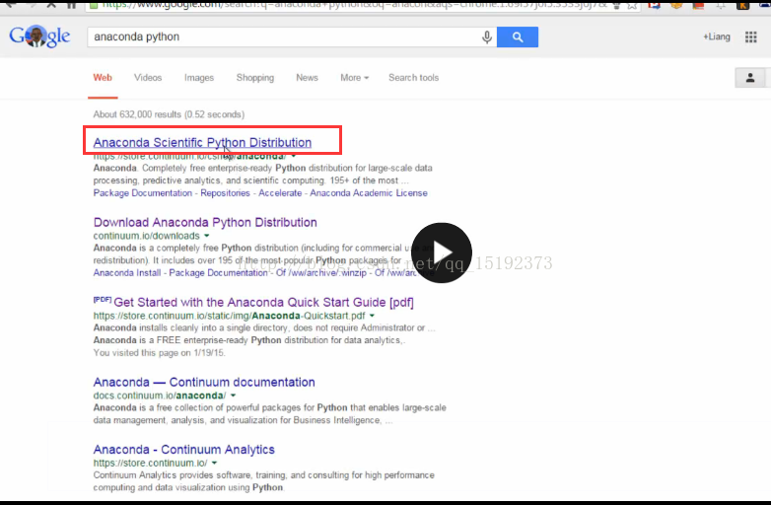The height and width of the screenshot is (505, 771).
Task: Click the About 632,000 results text
Action: [x=169, y=114]
